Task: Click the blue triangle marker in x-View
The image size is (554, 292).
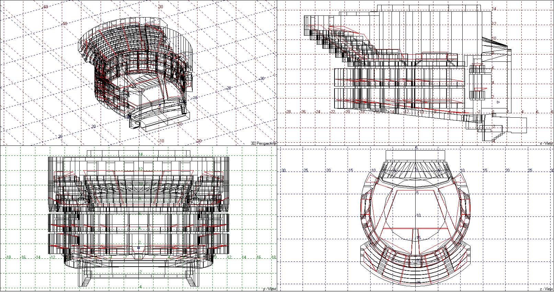Action: (498, 102)
